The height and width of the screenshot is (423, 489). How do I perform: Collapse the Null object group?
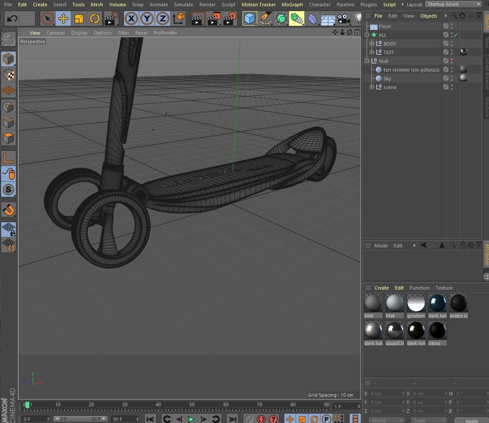point(367,61)
